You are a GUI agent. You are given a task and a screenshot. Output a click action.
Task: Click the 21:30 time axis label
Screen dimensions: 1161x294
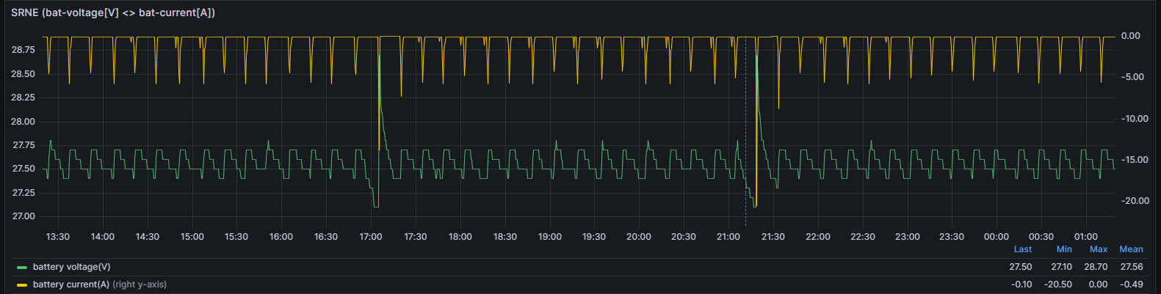pos(773,236)
